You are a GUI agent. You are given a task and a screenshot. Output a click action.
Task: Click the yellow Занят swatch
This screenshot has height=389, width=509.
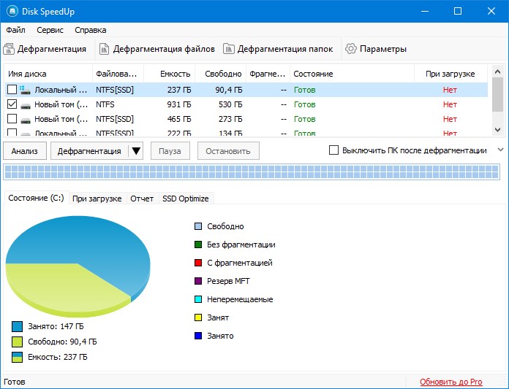pos(198,317)
